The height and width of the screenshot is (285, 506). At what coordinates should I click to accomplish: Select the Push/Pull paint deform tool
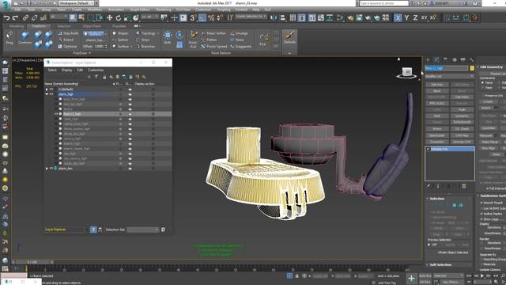[x=193, y=40]
